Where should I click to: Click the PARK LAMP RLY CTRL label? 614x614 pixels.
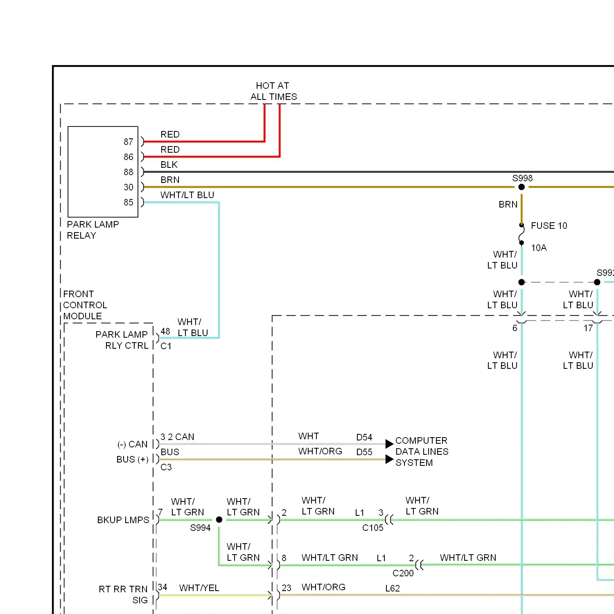tap(122, 340)
